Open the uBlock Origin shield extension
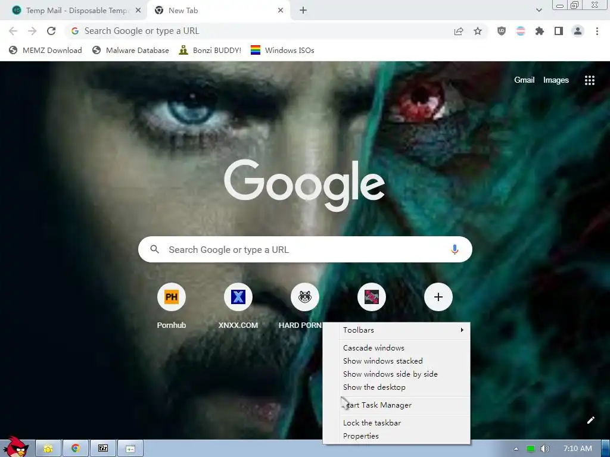Screen dimensions: 610x457 coord(502,31)
